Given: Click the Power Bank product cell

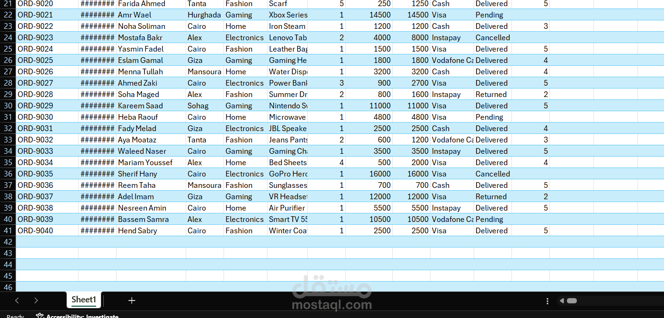Looking at the screenshot, I should pyautogui.click(x=287, y=83).
